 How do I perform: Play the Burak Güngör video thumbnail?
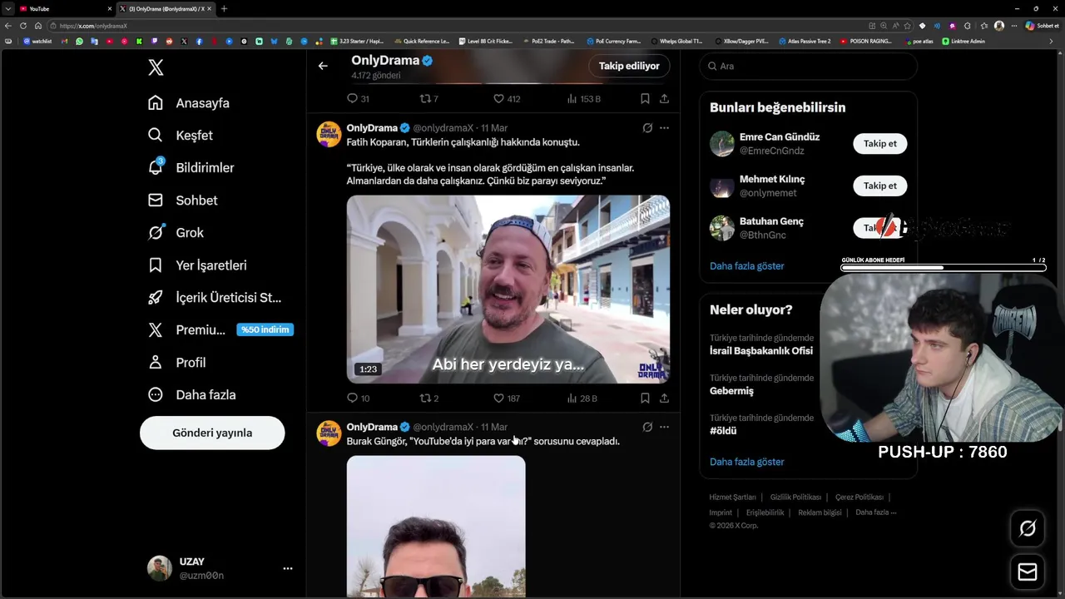click(436, 527)
